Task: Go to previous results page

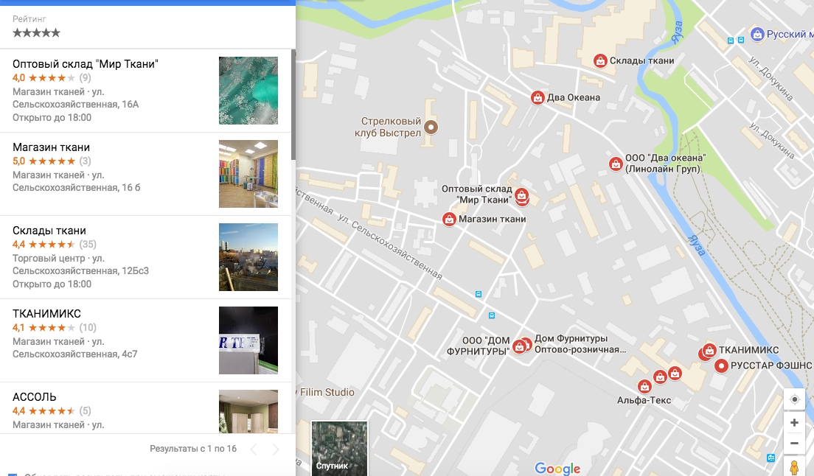Action: coord(254,449)
